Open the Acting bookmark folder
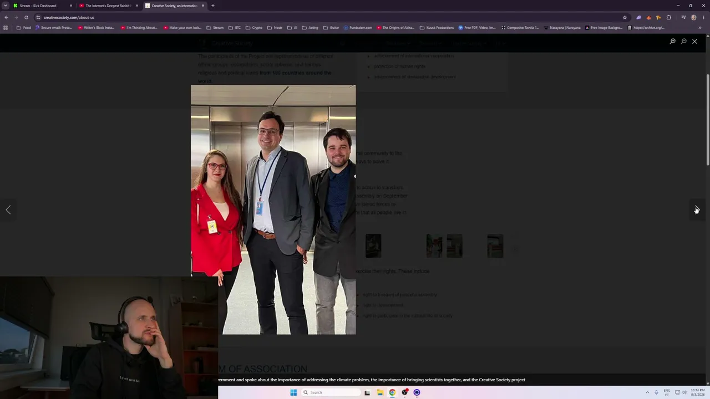The width and height of the screenshot is (710, 399). (x=310, y=28)
